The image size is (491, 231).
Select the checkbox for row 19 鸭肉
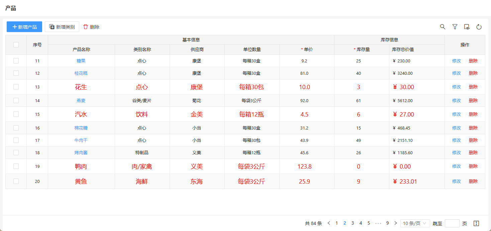click(x=16, y=166)
